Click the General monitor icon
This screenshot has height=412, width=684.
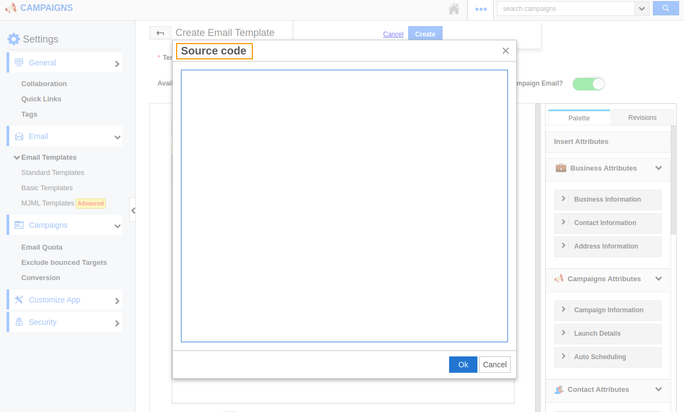pyautogui.click(x=19, y=62)
